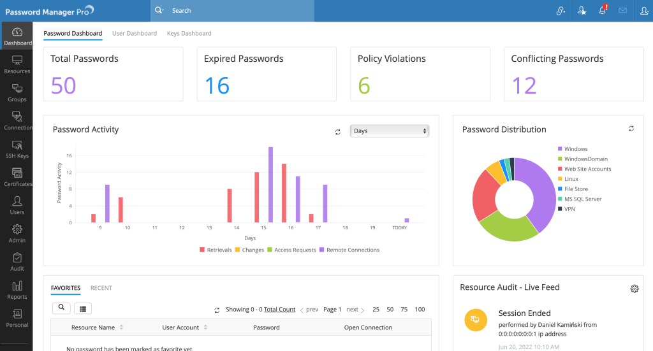The width and height of the screenshot is (653, 351).
Task: Open Resource Audit Live Feed settings gear
Action: tap(635, 289)
